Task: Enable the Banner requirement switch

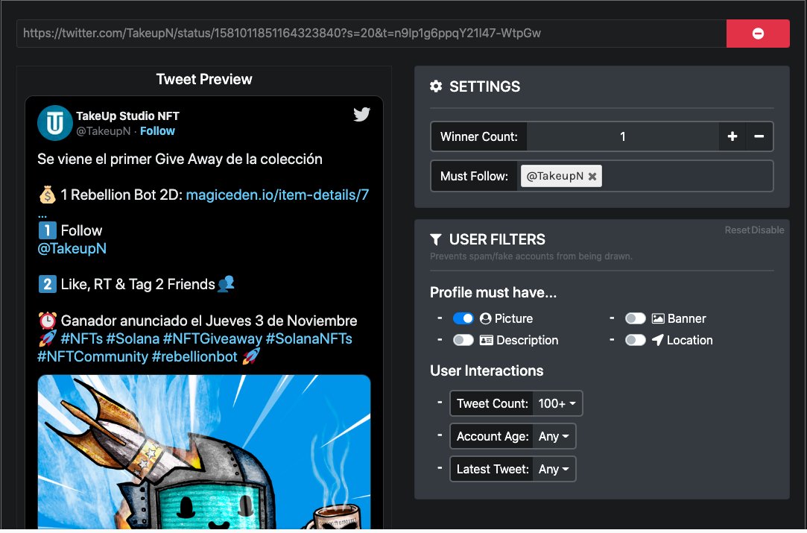Action: [x=635, y=319]
